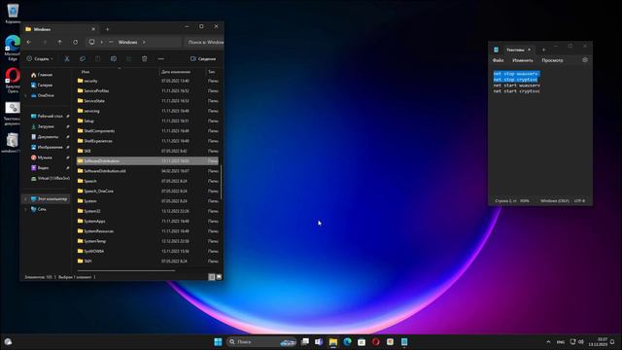Click the Copy icon in Explorer toolbar
Screen dimensions: 622x350
83,58
